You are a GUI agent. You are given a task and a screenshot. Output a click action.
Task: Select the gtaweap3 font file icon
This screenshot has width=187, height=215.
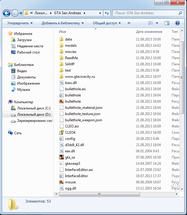[x=62, y=164]
